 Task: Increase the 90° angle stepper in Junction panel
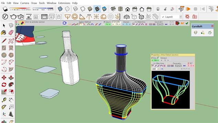tap(193, 66)
